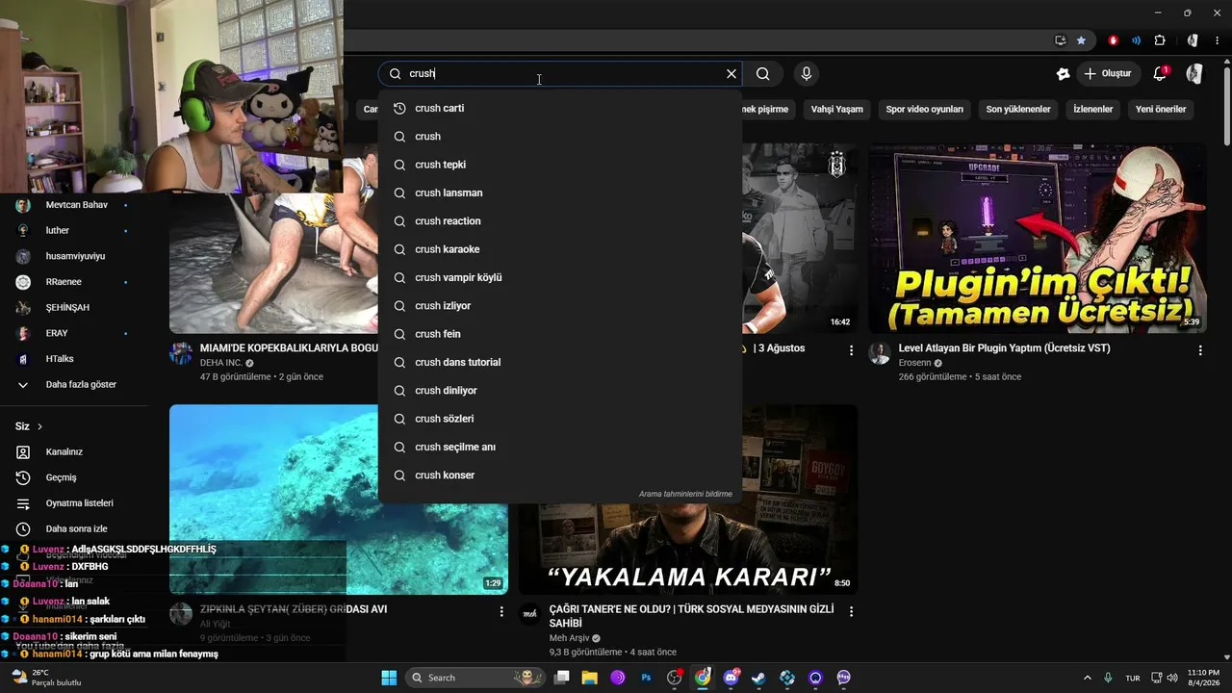The height and width of the screenshot is (693, 1232).
Task: Open the Chrome Extensions puzzle menu
Action: (x=1160, y=40)
